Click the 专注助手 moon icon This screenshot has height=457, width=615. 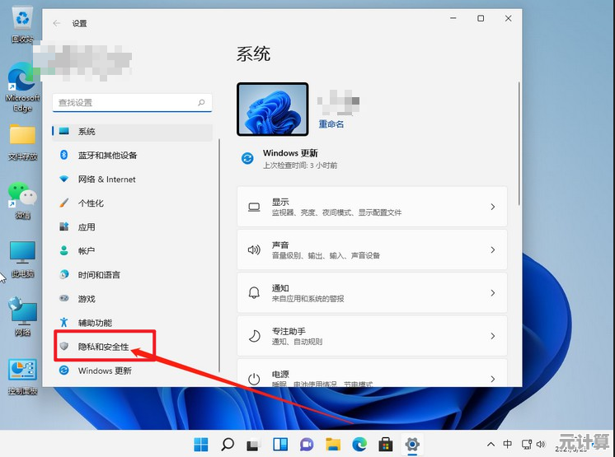255,336
